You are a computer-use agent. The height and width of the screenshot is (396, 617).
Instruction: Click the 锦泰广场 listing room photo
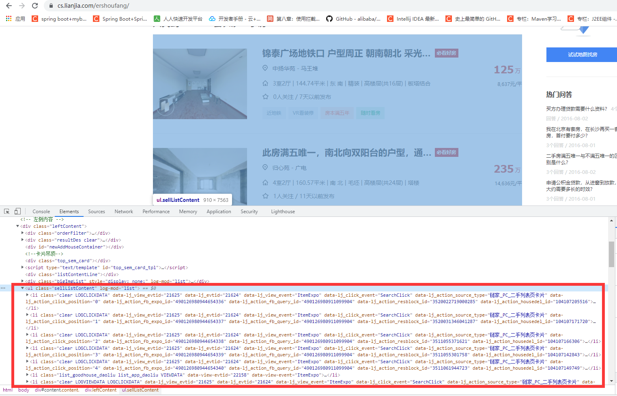pos(200,84)
